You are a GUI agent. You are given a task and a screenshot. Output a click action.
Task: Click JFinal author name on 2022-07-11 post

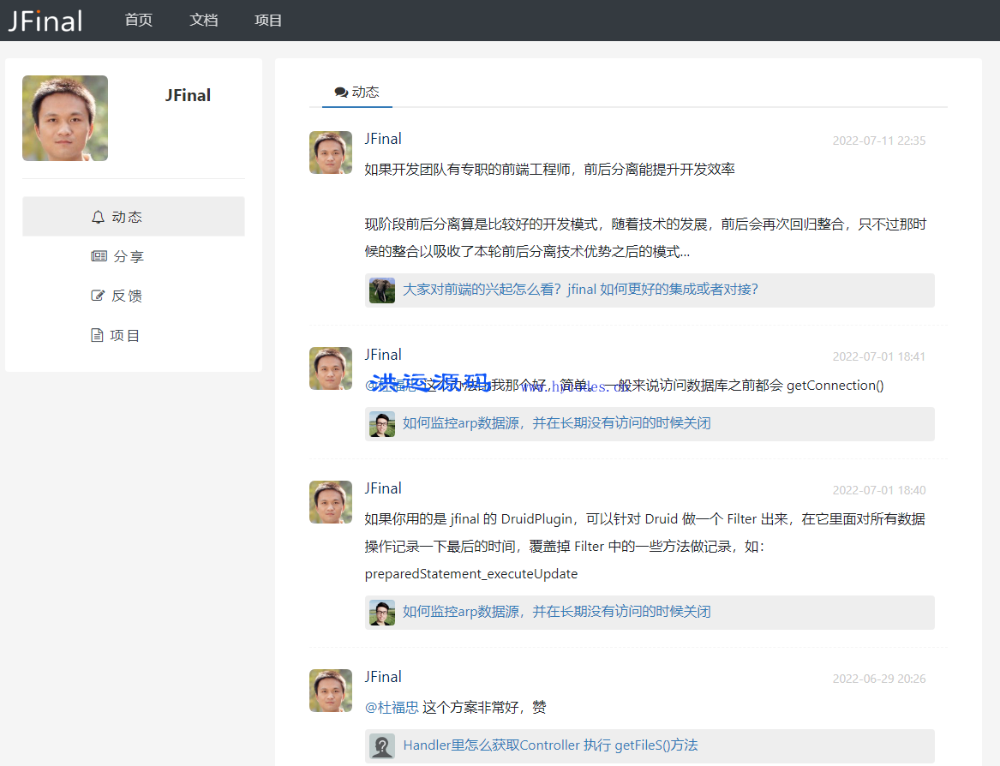[x=383, y=139]
